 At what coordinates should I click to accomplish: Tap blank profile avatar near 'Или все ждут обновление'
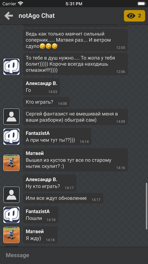(12, 195)
